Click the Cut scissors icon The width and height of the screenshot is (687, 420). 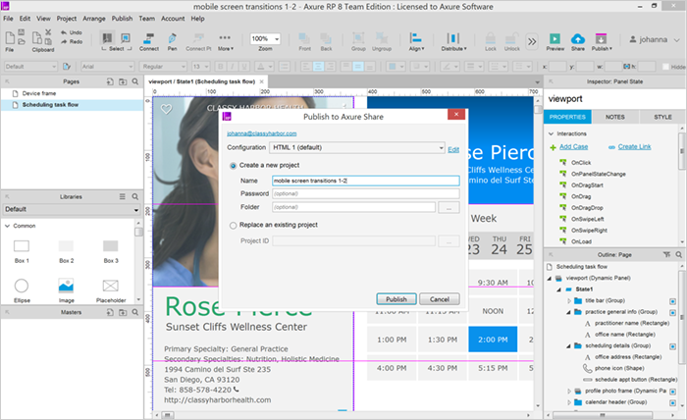(48, 32)
